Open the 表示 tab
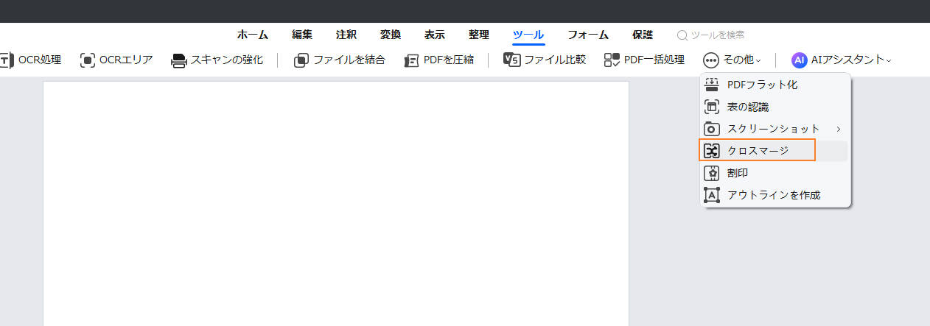This screenshot has height=326, width=930. tap(435, 35)
